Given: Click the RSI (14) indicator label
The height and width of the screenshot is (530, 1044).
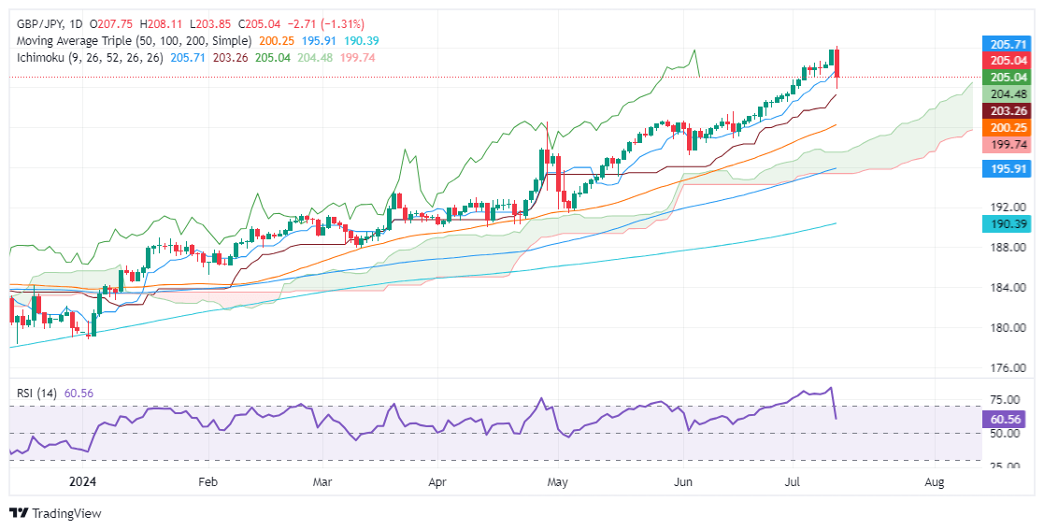Looking at the screenshot, I should 35,394.
